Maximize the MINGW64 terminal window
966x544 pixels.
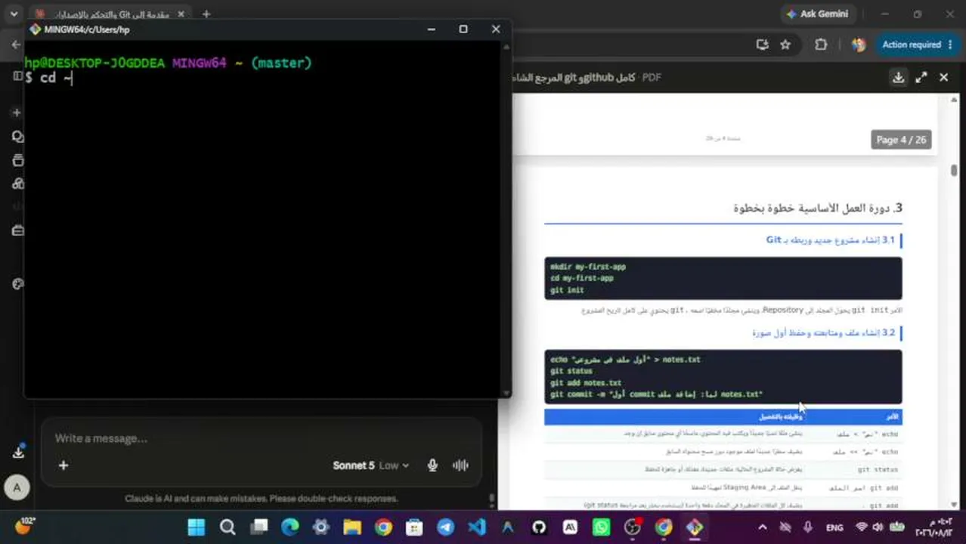click(x=463, y=29)
